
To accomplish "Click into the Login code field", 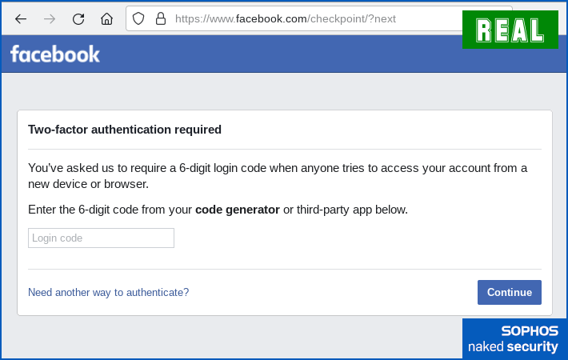I will [101, 238].
